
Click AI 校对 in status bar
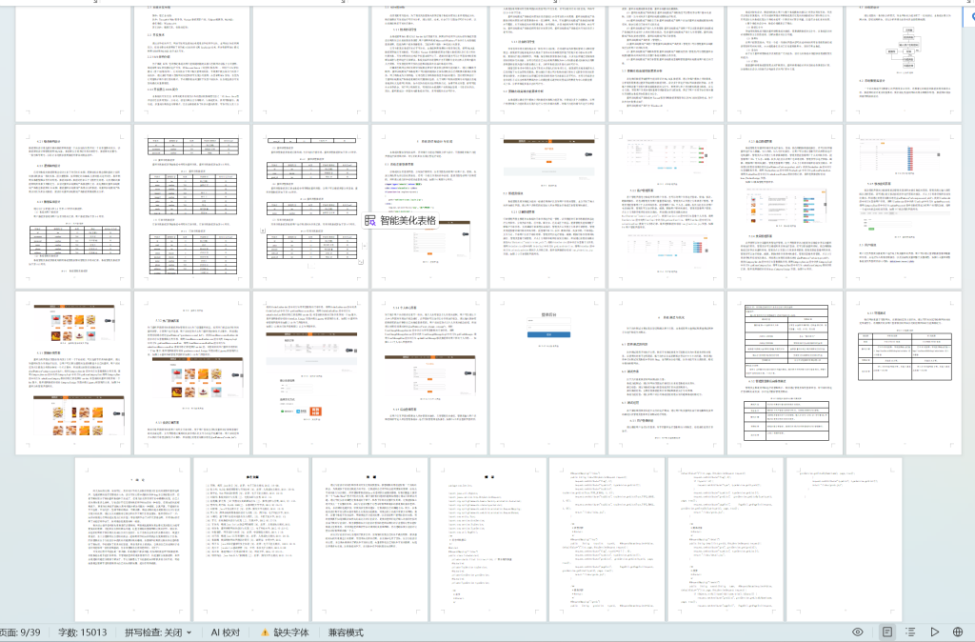(x=225, y=632)
